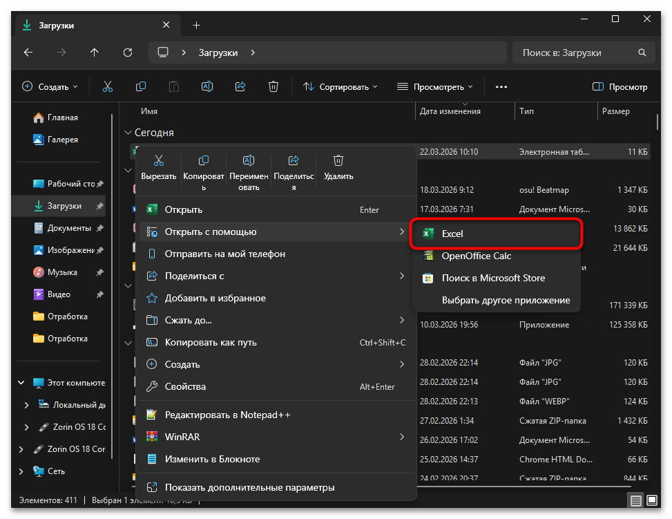
Task: Open Документы in the sidebar
Action: 68,228
